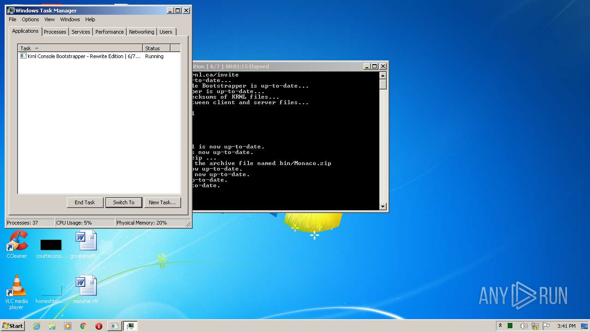Select the courtecono desktop file icon

point(51,249)
